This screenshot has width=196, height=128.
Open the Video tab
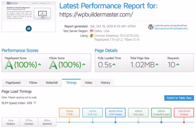[x=88, y=83]
